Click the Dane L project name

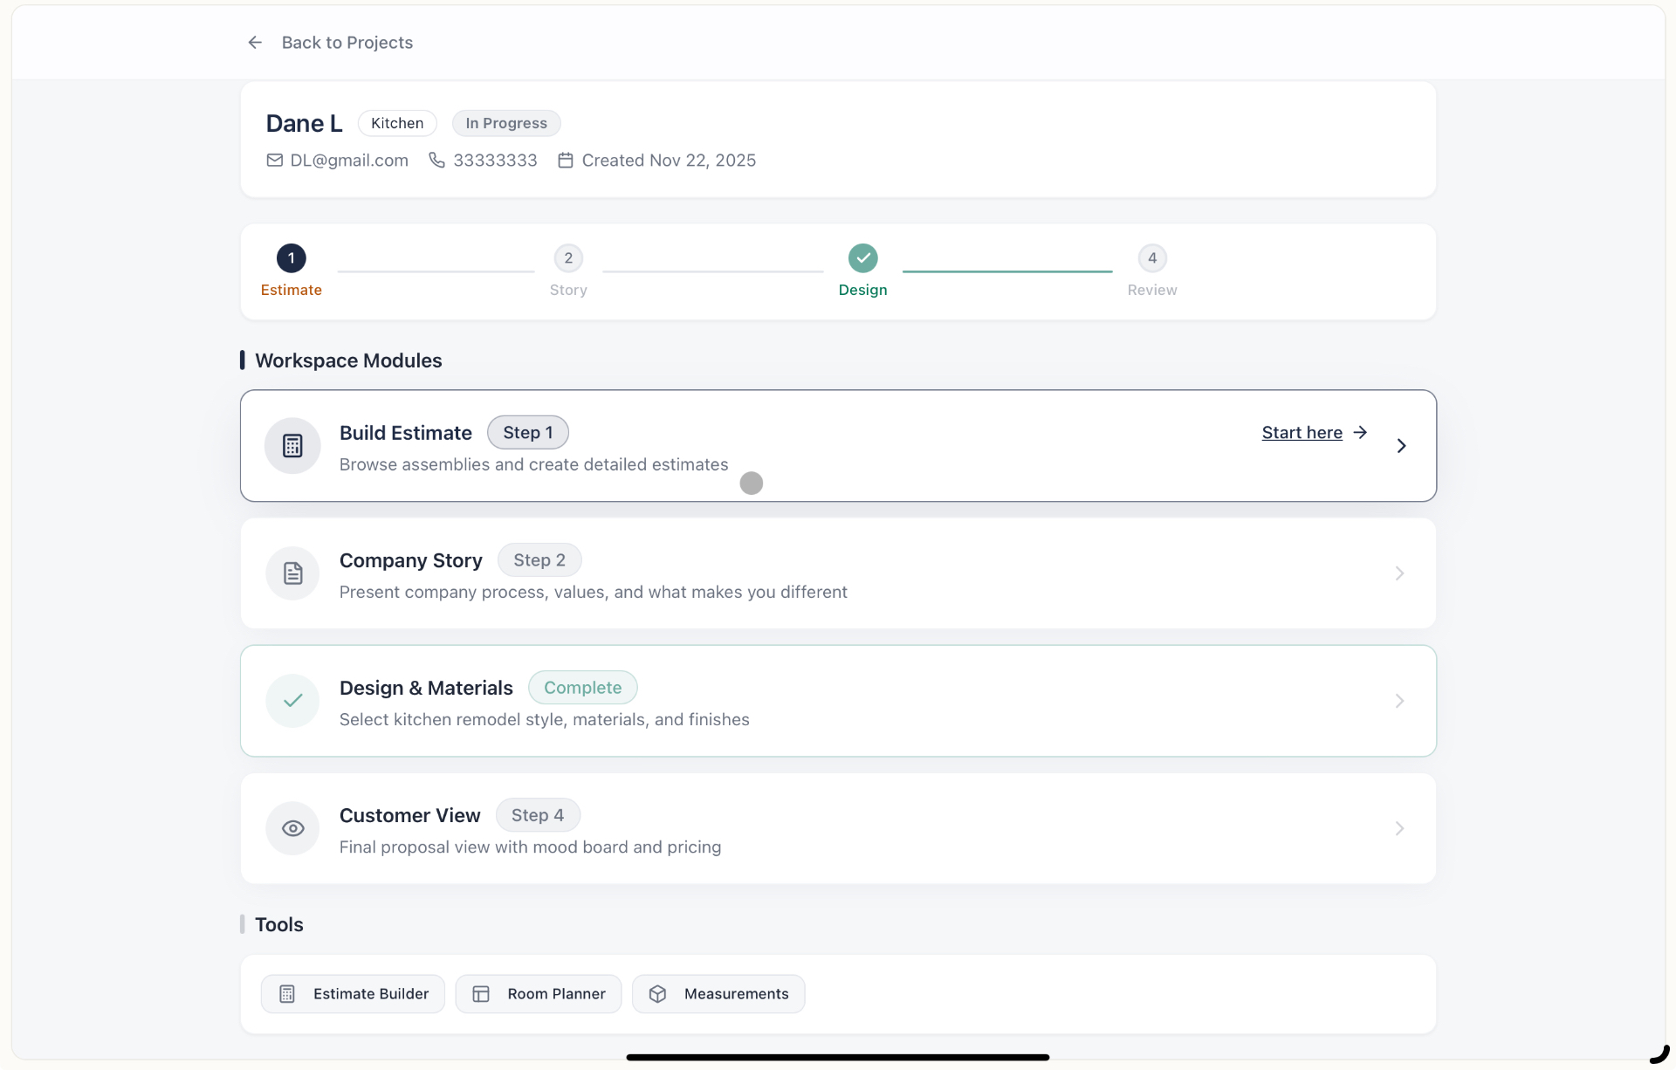(304, 124)
